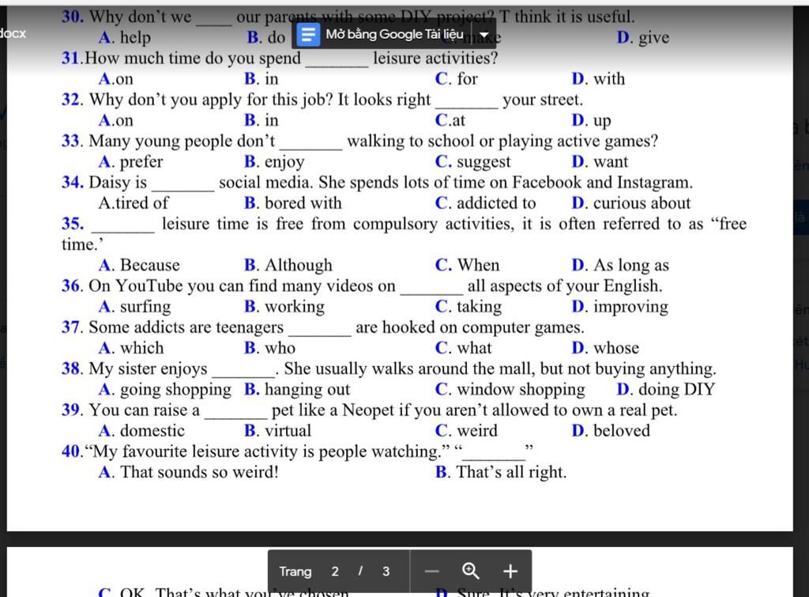Click answer D. doing DIY
Screen dimensions: 809x597
[x=666, y=389]
